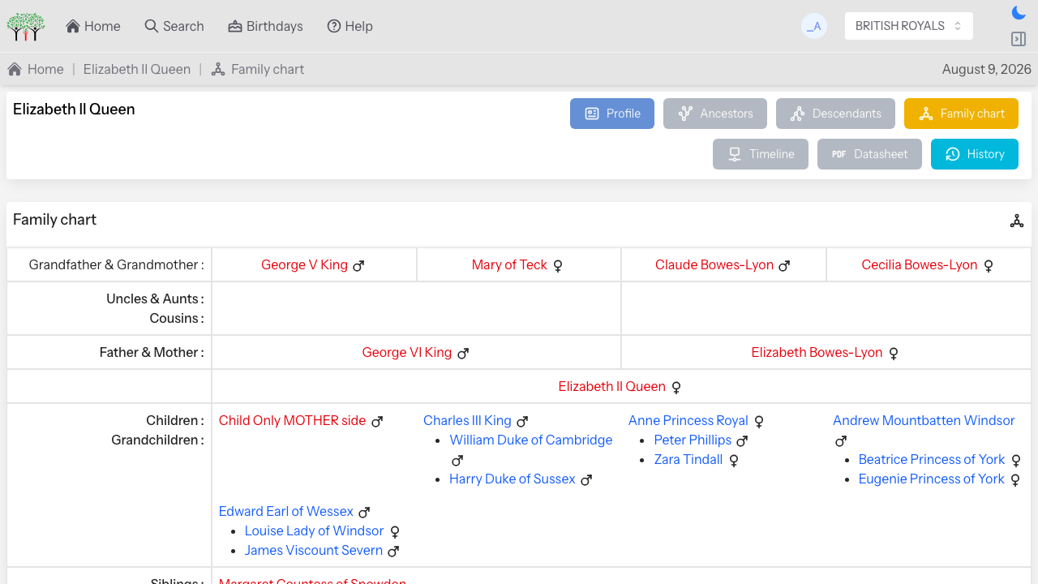Screen dimensions: 1038x584
Task: Click female symbol beside Cecilia Bowes-Lyon
Action: pos(989,265)
